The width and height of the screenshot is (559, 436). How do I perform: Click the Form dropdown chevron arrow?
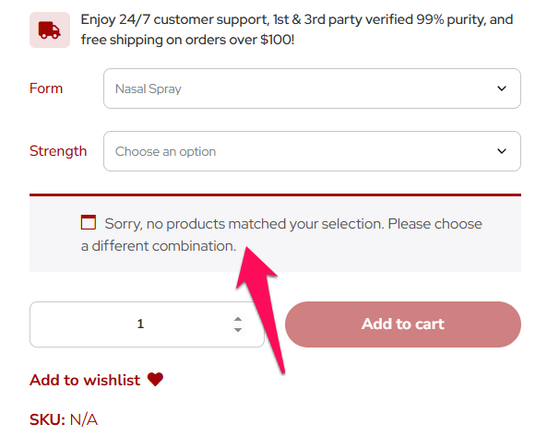[502, 88]
